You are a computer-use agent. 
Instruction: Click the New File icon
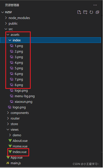[x=79, y=12]
